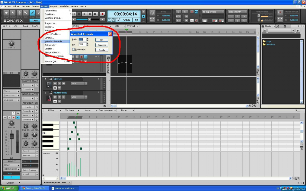
Task: Open the piano roll Editar menu
Action: [52, 111]
